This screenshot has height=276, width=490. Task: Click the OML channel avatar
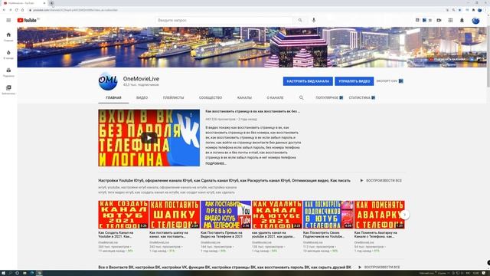[x=108, y=81]
